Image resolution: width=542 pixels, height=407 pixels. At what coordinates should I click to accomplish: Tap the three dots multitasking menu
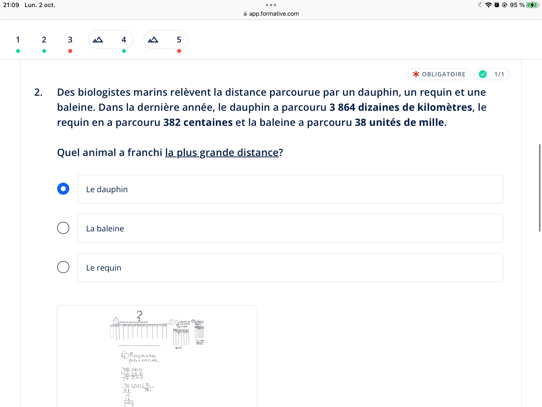(x=271, y=5)
